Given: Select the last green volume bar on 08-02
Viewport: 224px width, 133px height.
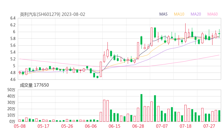Looking at the screenshot, I should (219, 116).
